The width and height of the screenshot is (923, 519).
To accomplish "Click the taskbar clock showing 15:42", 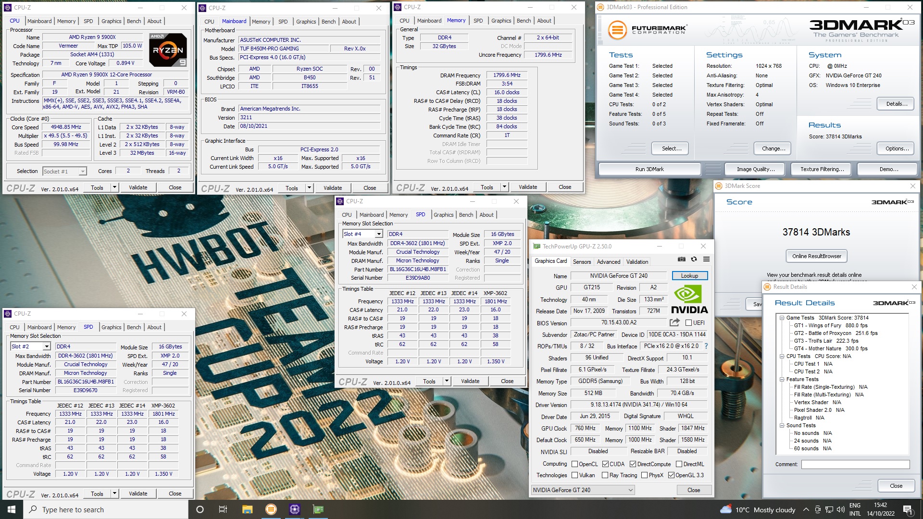I will click(x=881, y=509).
